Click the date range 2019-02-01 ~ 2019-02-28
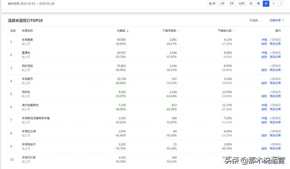The width and height of the screenshot is (290, 169). [37, 4]
